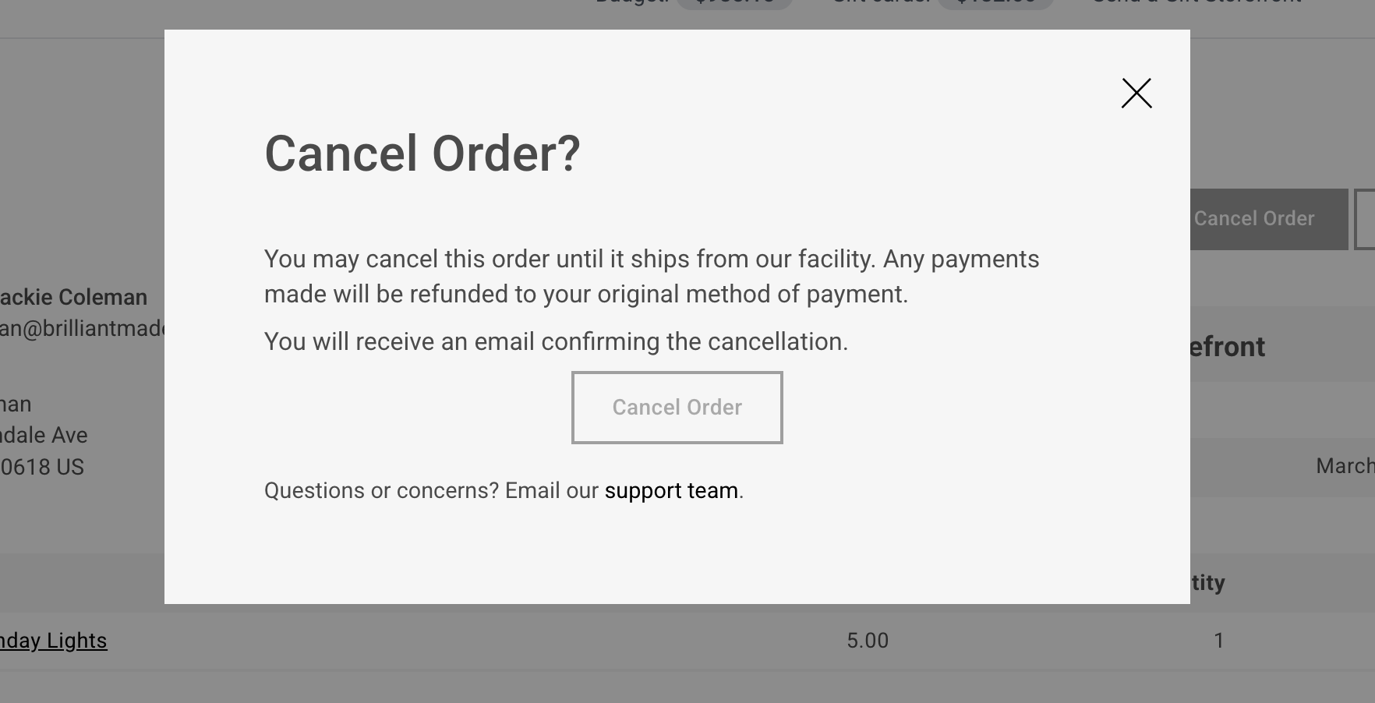Click the "Cancel Order?" dialog heading
This screenshot has width=1375, height=703.
coord(422,154)
